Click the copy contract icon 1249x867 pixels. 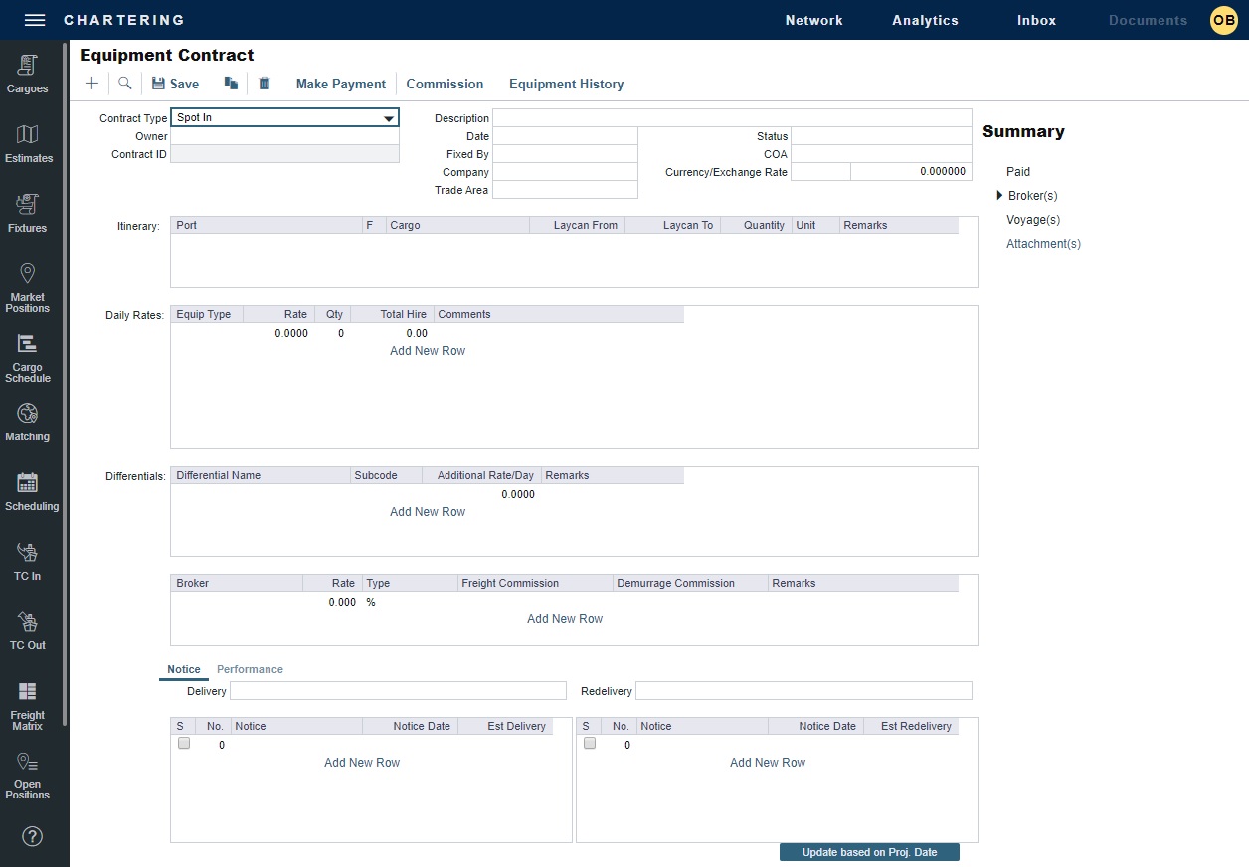(231, 84)
